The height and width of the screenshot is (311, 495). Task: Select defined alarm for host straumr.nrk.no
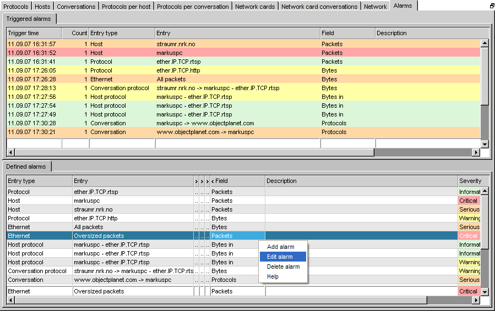[x=243, y=209]
